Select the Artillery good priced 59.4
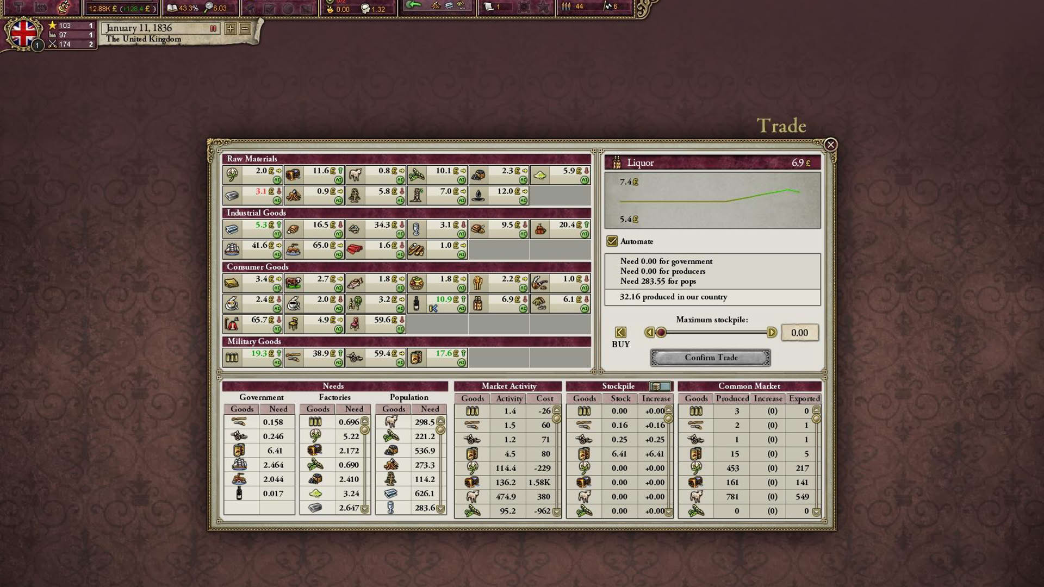Viewport: 1044px width, 587px height. coord(376,357)
